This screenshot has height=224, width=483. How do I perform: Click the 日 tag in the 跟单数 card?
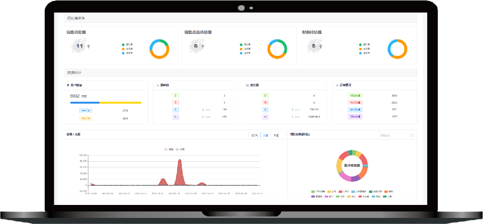(176, 96)
